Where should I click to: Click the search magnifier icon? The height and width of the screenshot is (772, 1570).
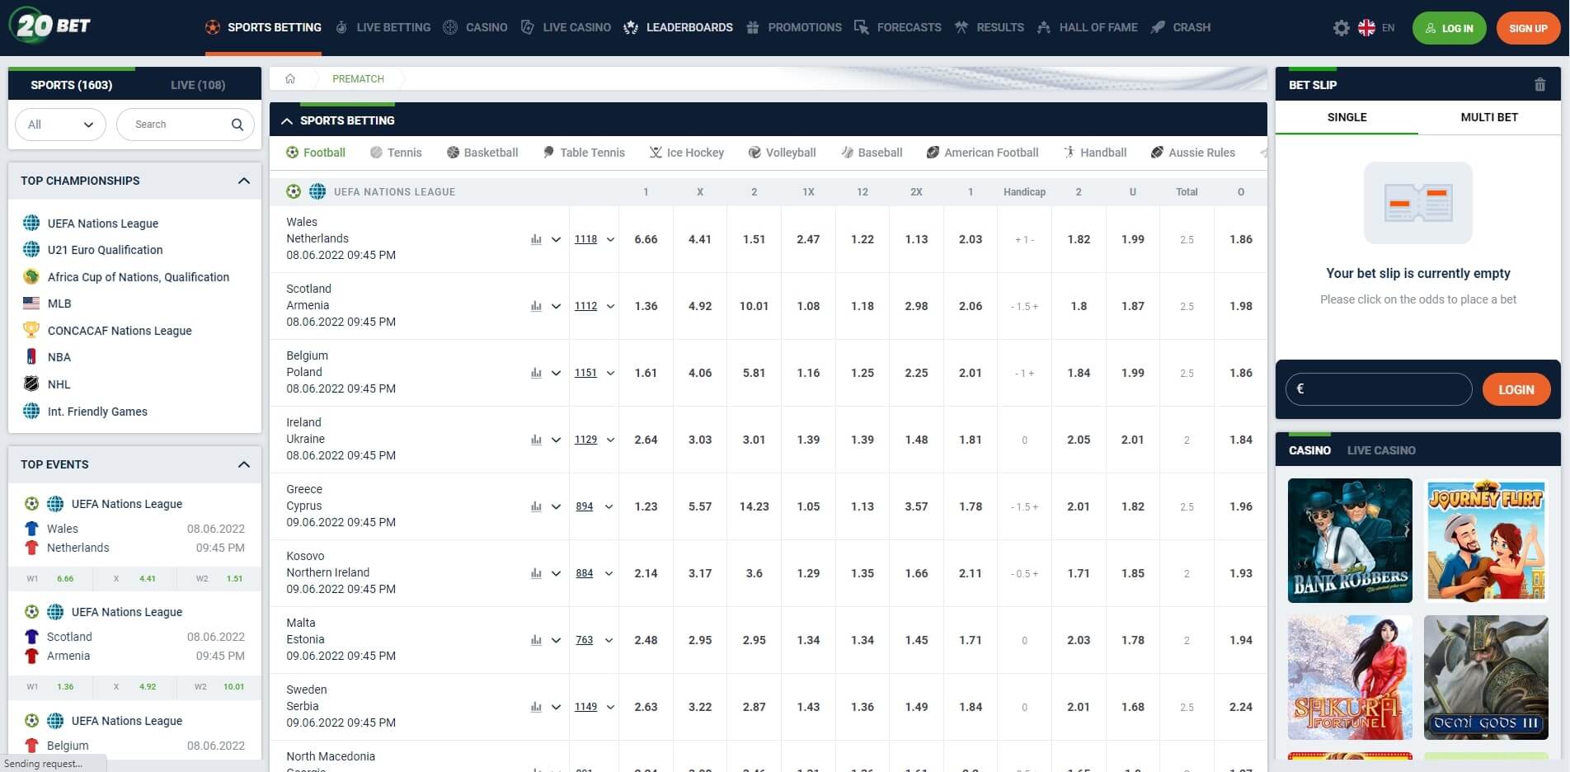click(x=237, y=124)
